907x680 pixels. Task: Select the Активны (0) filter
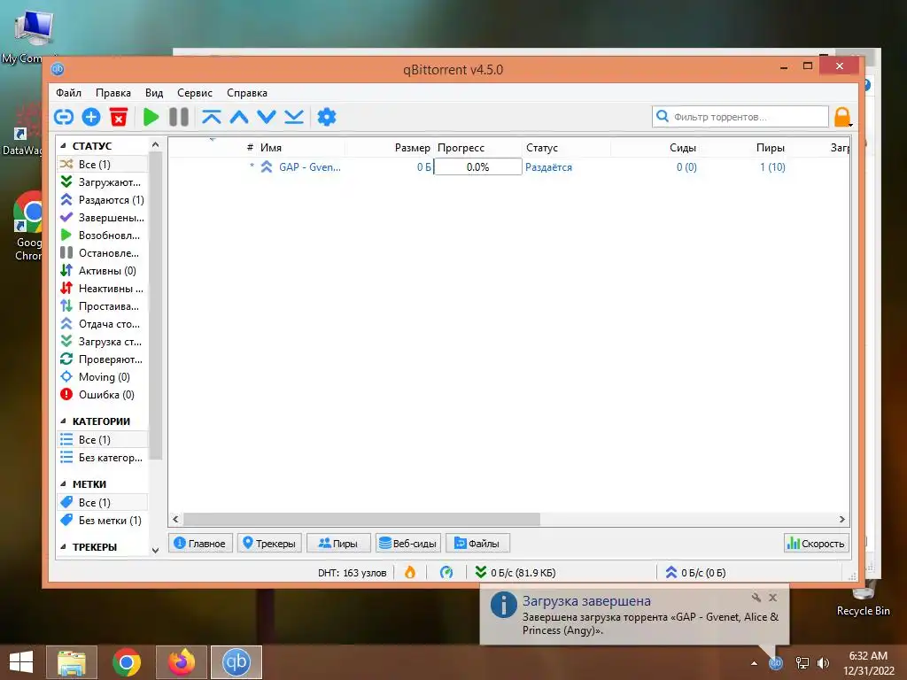tap(103, 271)
